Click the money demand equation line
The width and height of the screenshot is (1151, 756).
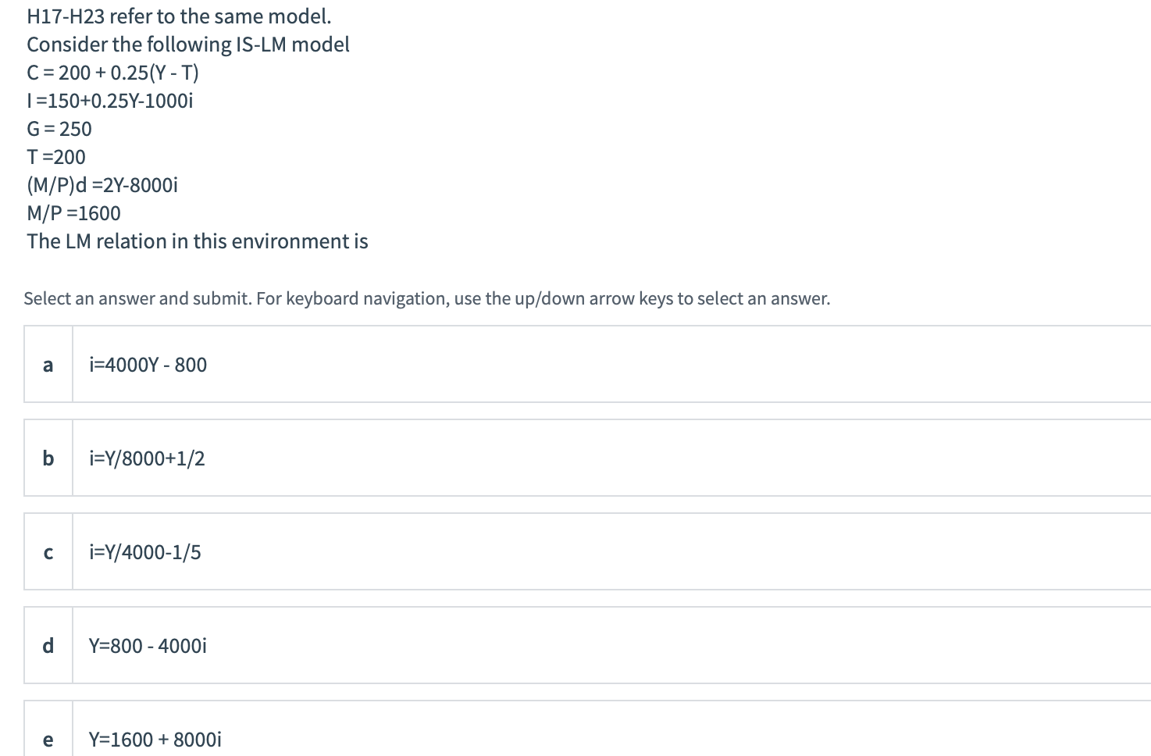102,185
